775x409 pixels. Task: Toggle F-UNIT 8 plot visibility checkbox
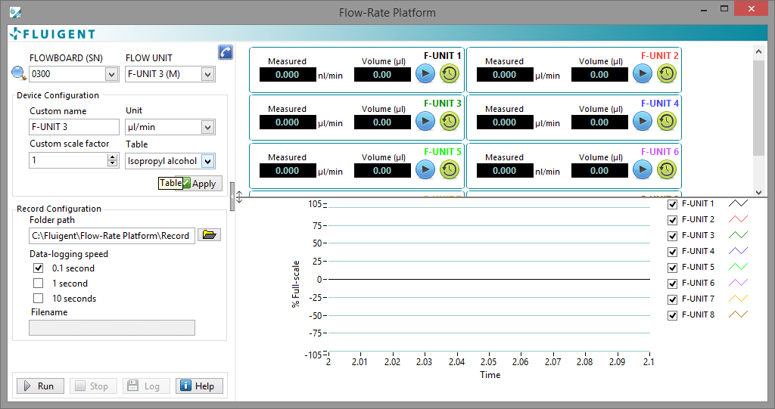tap(672, 315)
